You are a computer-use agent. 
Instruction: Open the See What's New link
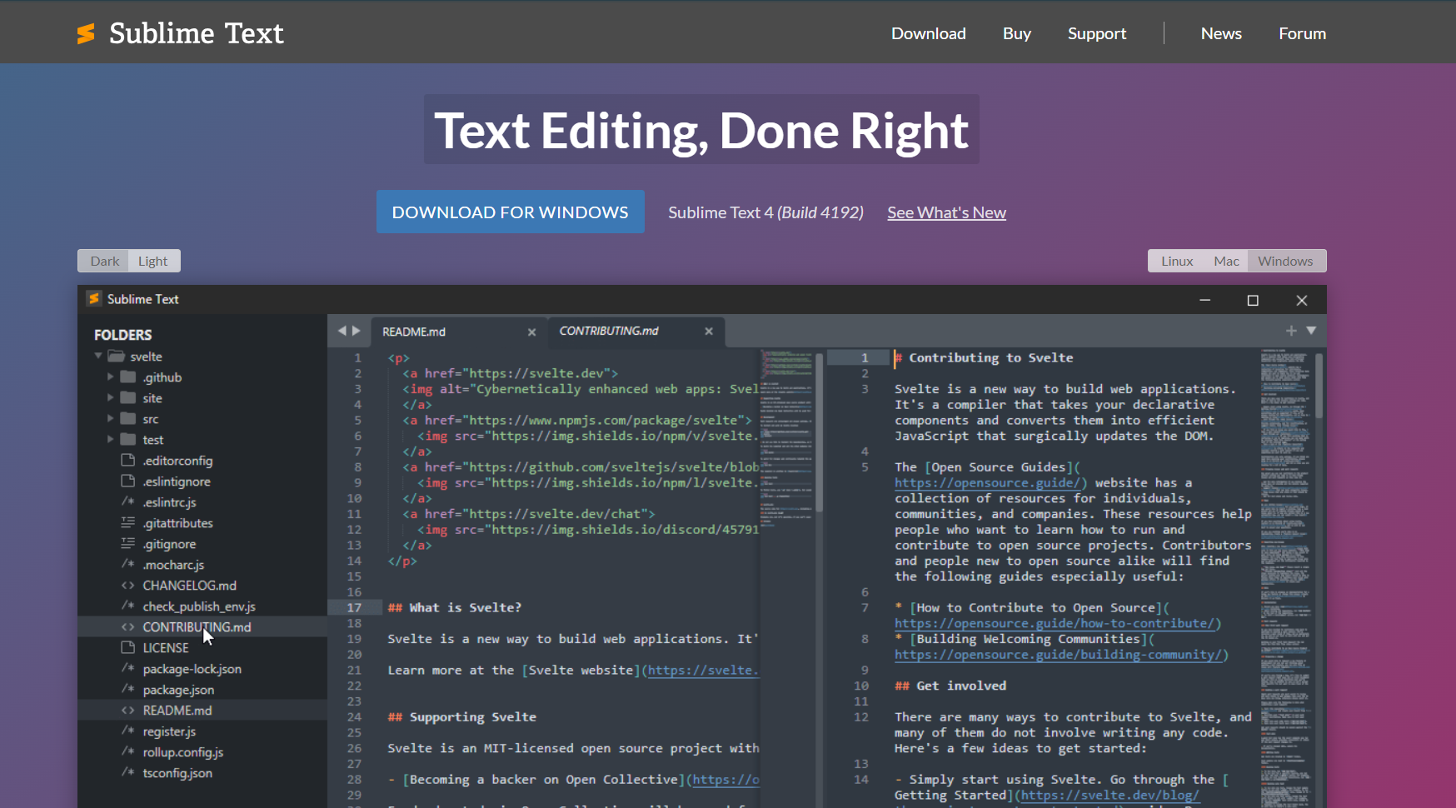pos(946,212)
